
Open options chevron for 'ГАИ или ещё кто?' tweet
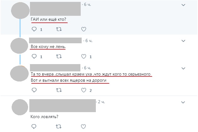pyautogui.click(x=183, y=5)
